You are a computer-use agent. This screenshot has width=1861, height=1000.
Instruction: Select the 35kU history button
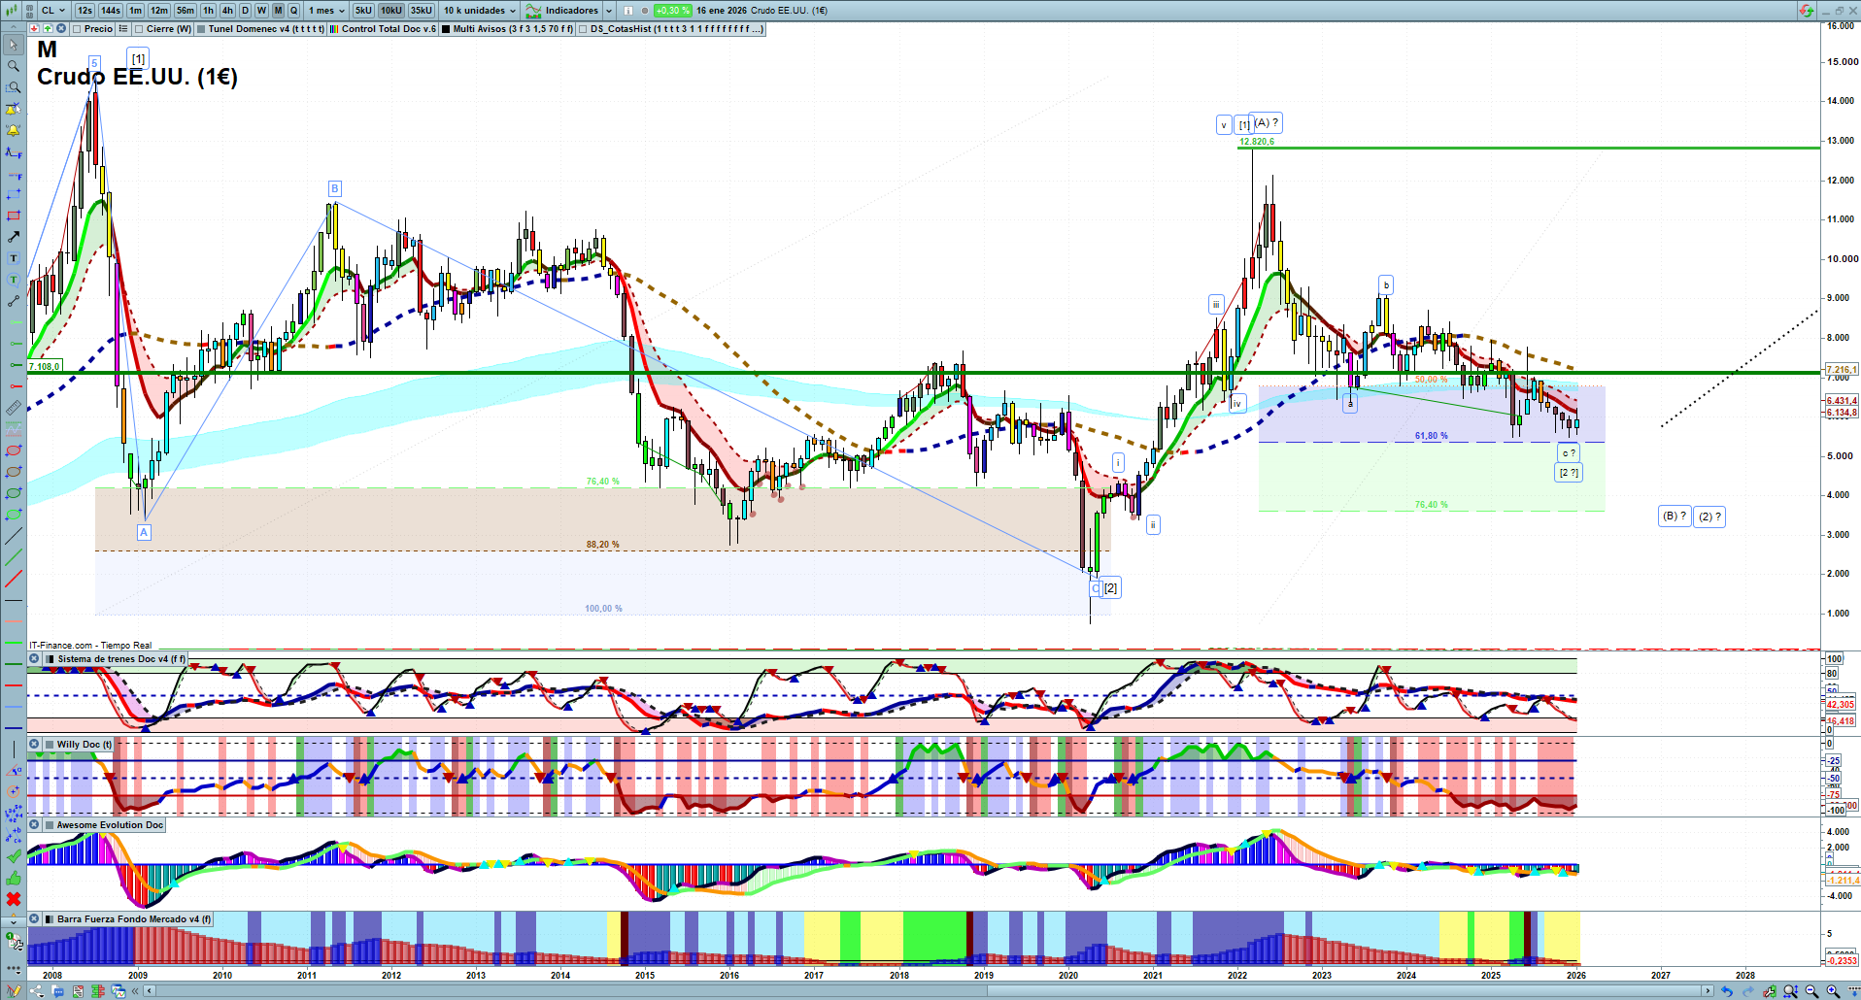pos(421,11)
